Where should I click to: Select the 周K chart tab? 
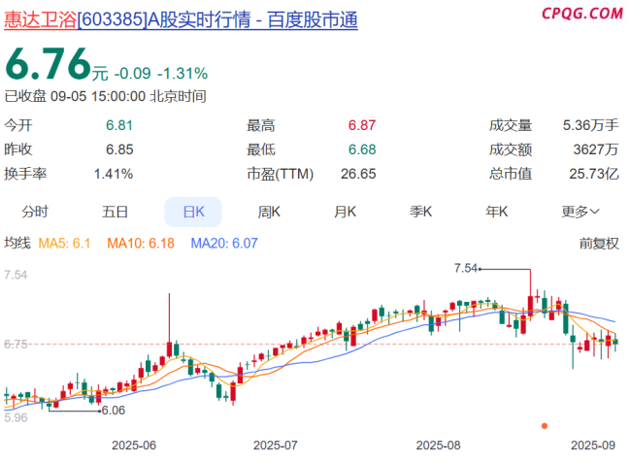point(269,212)
